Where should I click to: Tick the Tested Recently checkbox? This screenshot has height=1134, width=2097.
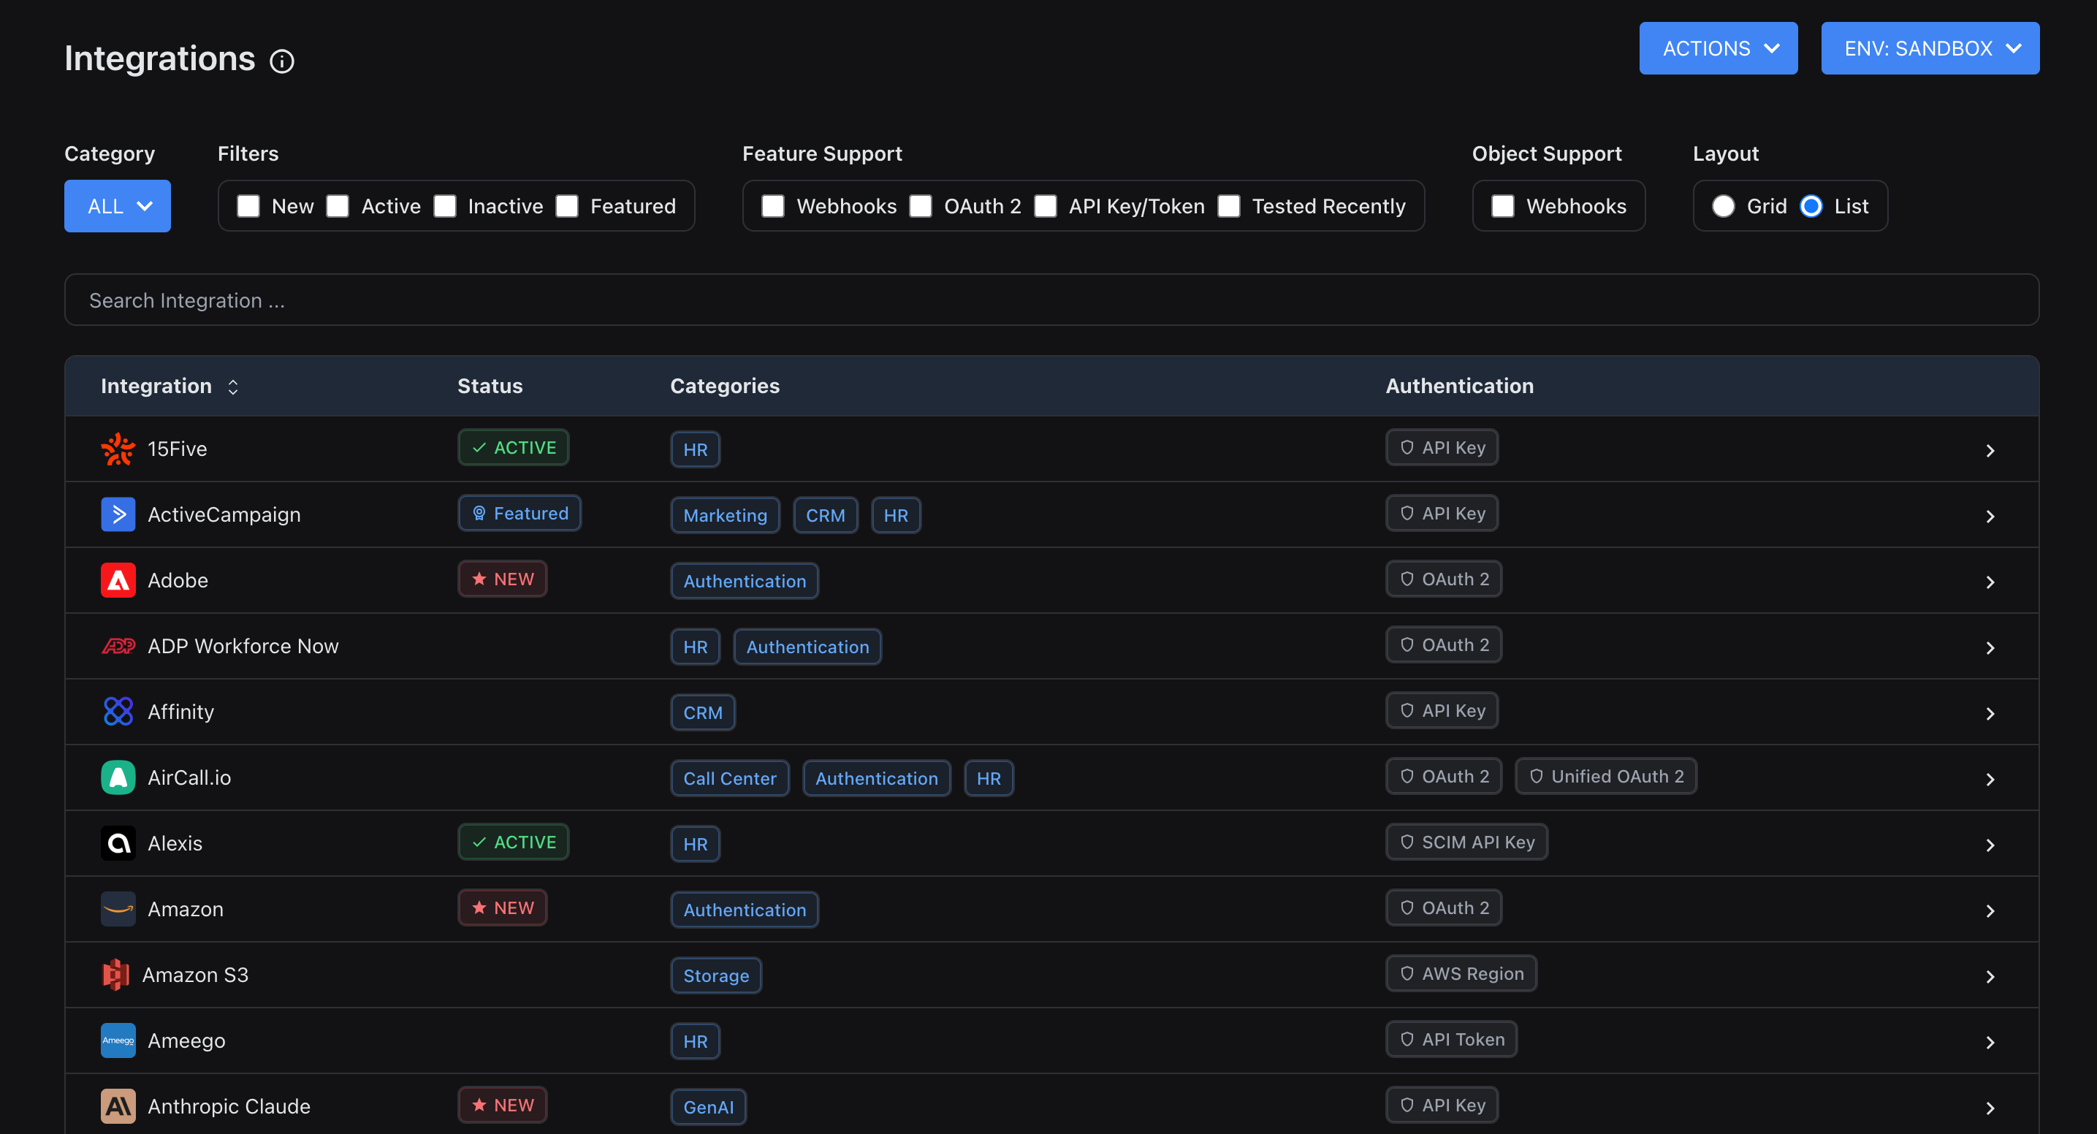(1228, 206)
